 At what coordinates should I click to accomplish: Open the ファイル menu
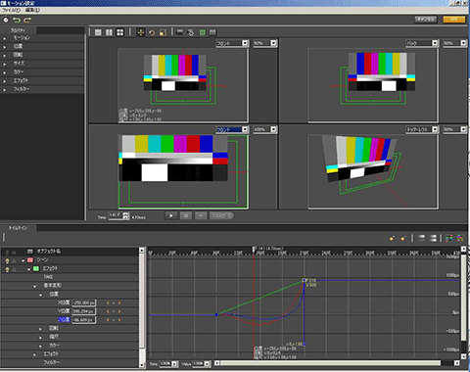tap(12, 10)
